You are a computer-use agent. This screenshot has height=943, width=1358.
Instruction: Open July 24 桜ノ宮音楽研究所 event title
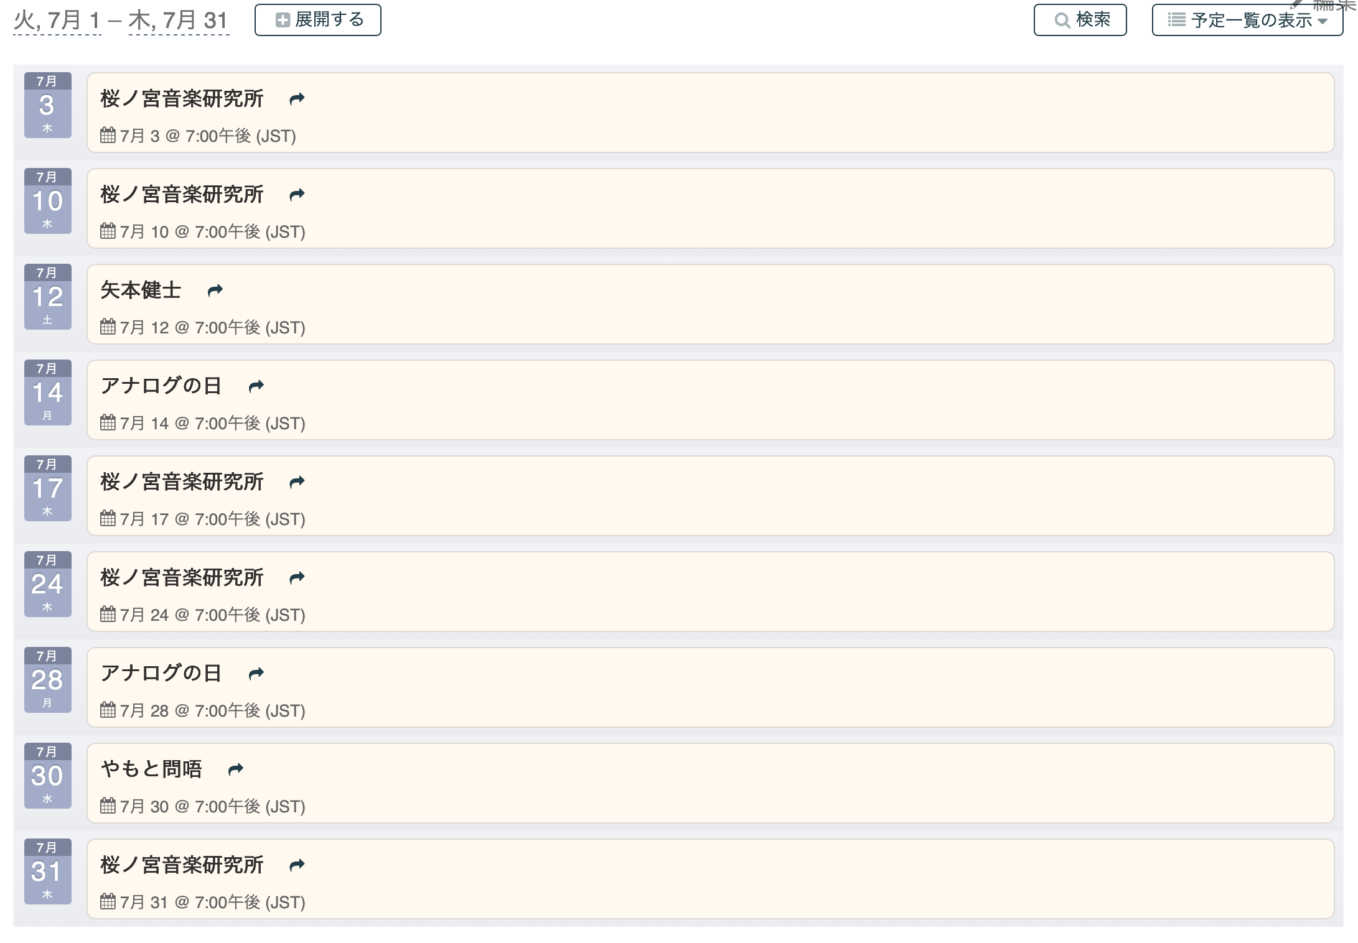pos(182,578)
